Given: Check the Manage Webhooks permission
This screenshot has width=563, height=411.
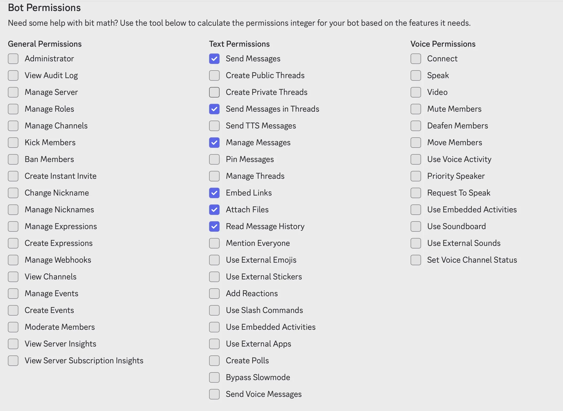Looking at the screenshot, I should [13, 260].
